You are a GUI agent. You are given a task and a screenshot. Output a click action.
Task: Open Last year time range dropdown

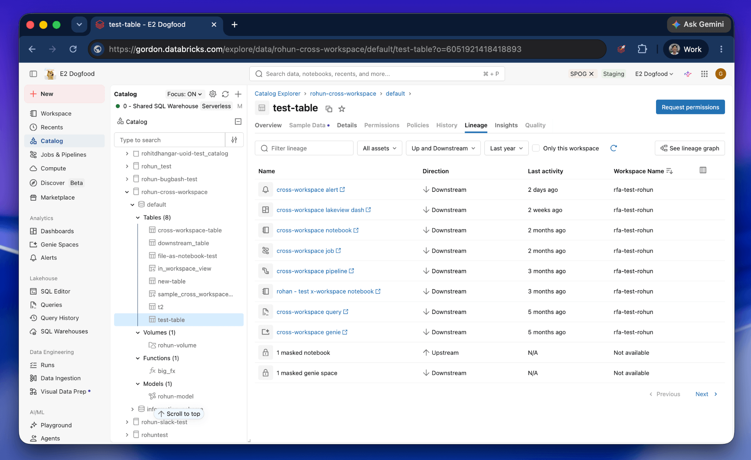[506, 148]
